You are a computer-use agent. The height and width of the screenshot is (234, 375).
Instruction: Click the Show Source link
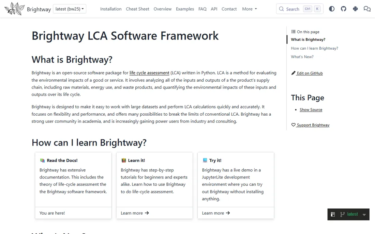coord(311,110)
